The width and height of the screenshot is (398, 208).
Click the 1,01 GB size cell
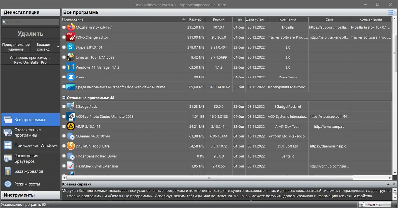[195, 116]
